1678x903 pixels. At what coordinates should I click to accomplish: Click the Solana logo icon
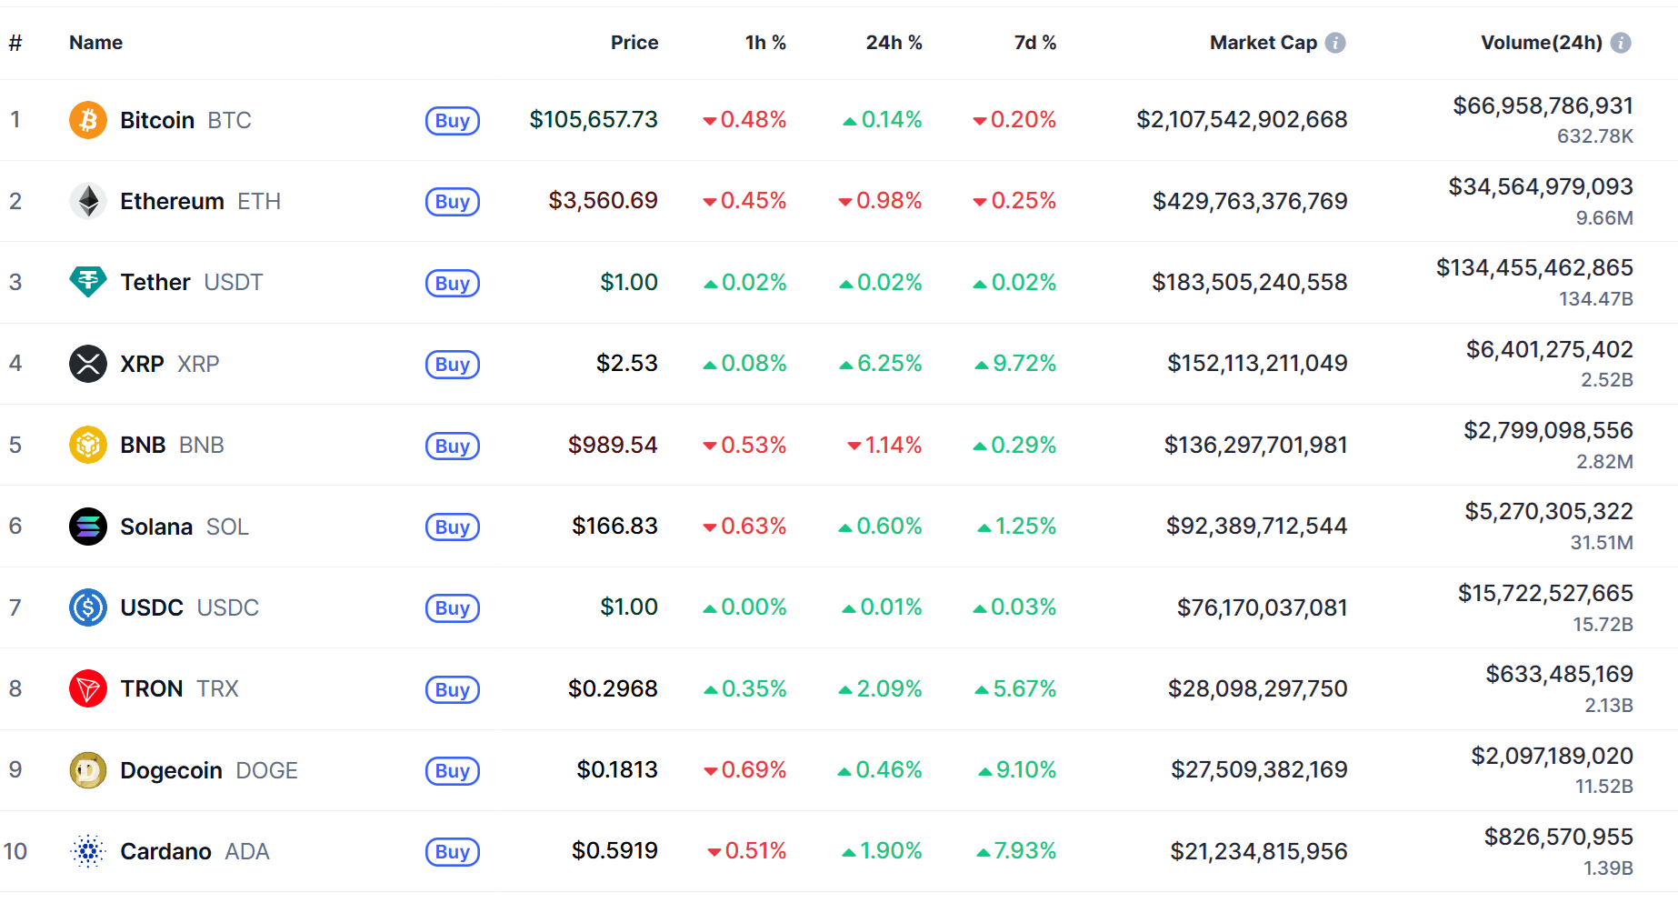click(x=88, y=527)
